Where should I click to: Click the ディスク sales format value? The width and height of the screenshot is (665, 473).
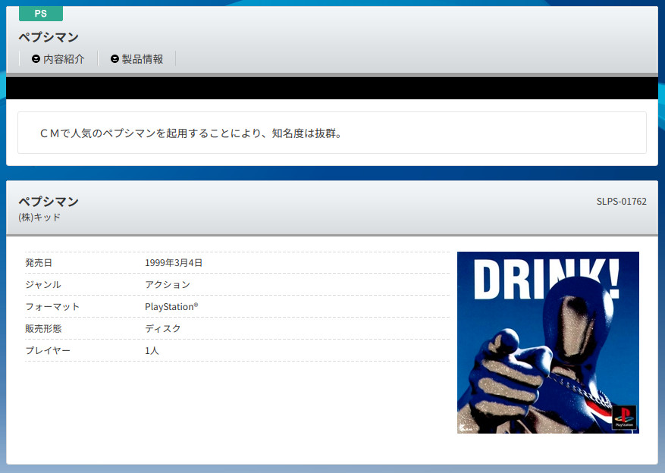(163, 329)
